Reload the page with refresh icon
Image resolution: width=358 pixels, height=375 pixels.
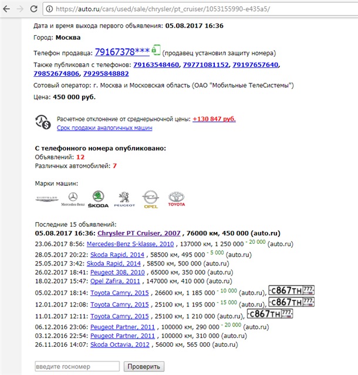point(33,9)
